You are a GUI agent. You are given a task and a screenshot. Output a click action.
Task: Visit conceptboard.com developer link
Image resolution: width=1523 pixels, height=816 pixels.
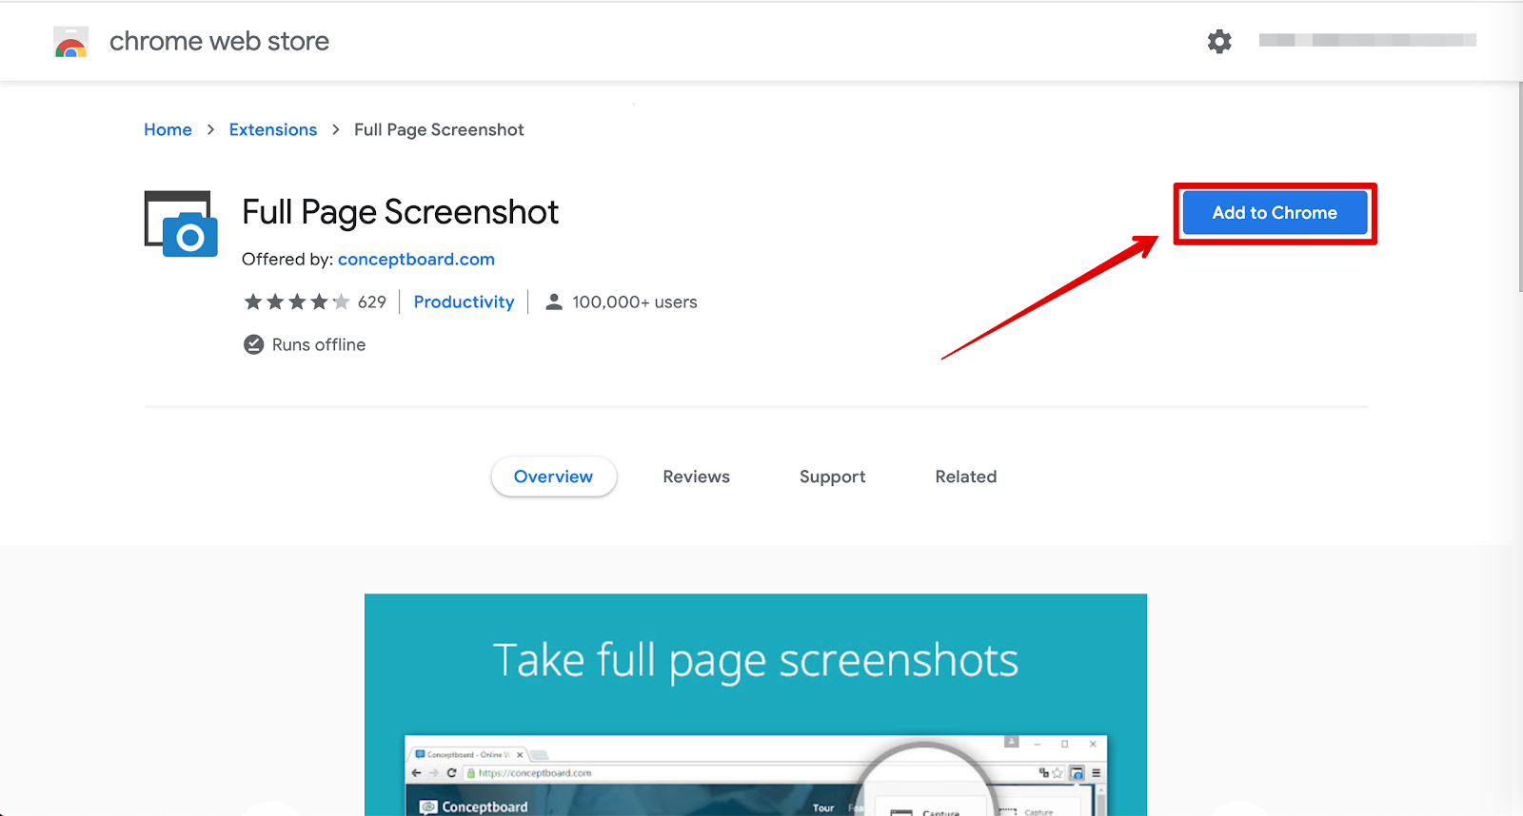pyautogui.click(x=416, y=259)
